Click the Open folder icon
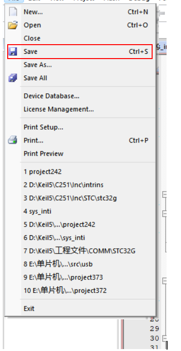 point(13,25)
